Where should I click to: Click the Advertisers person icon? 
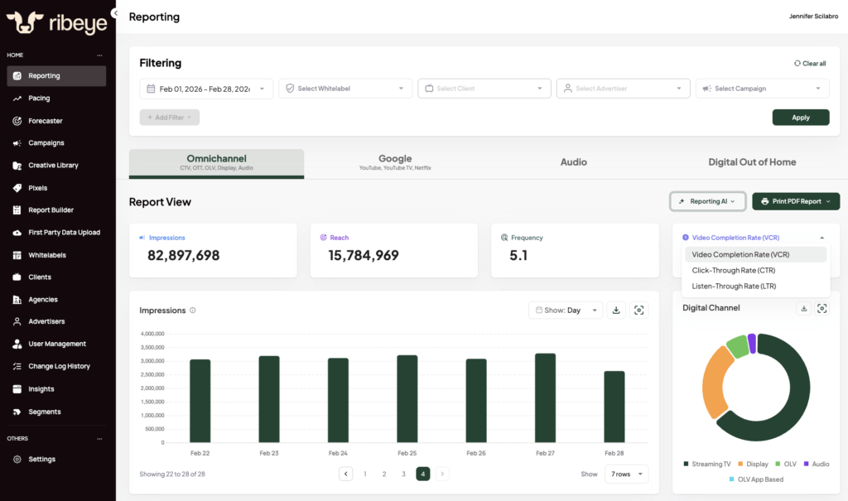(x=17, y=321)
